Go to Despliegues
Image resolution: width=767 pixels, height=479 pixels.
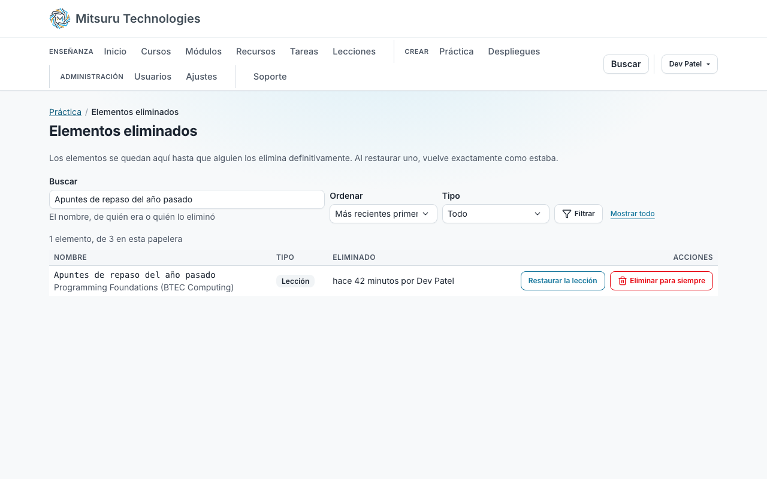[514, 51]
